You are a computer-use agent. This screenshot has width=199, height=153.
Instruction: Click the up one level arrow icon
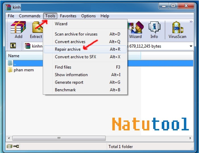click(x=13, y=46)
